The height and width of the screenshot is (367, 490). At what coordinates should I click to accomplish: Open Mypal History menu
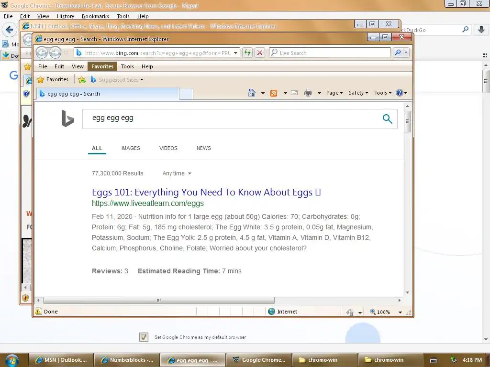click(x=65, y=16)
